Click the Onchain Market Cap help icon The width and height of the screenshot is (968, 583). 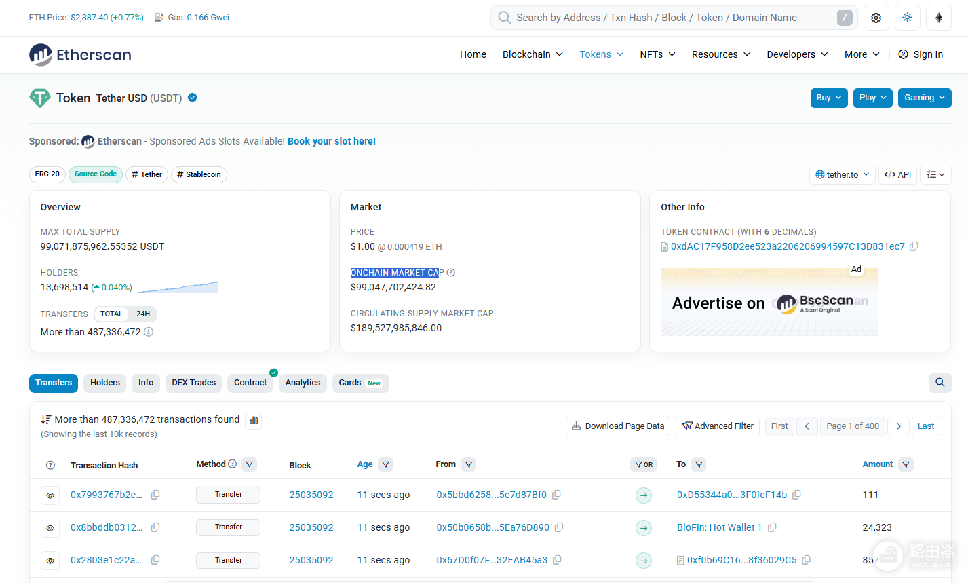pos(451,273)
